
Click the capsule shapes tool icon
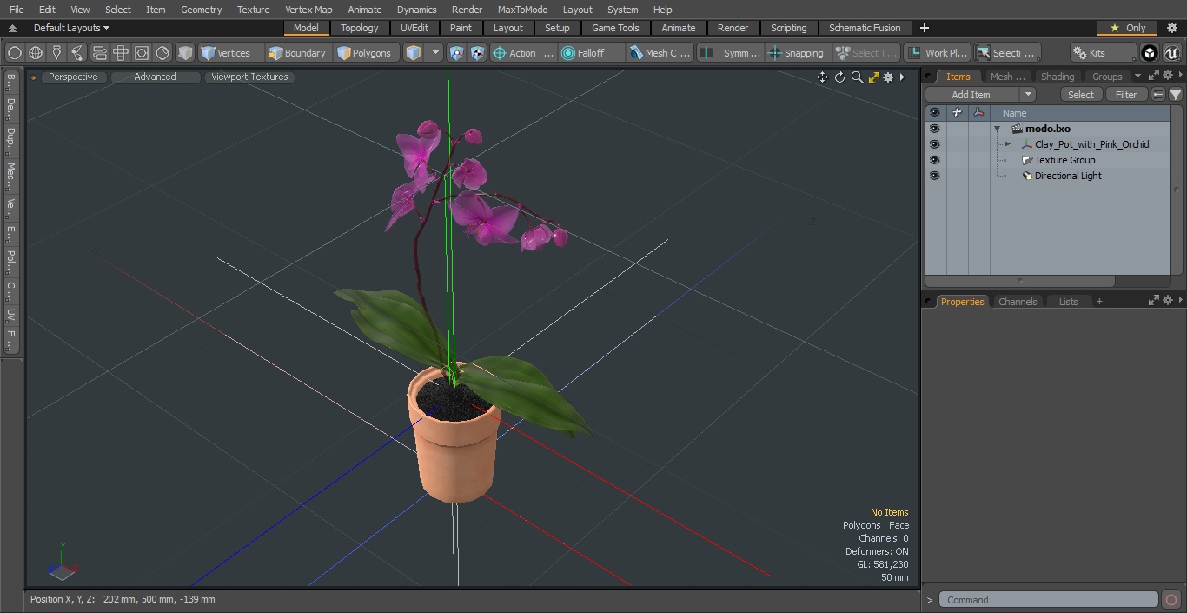pos(99,53)
